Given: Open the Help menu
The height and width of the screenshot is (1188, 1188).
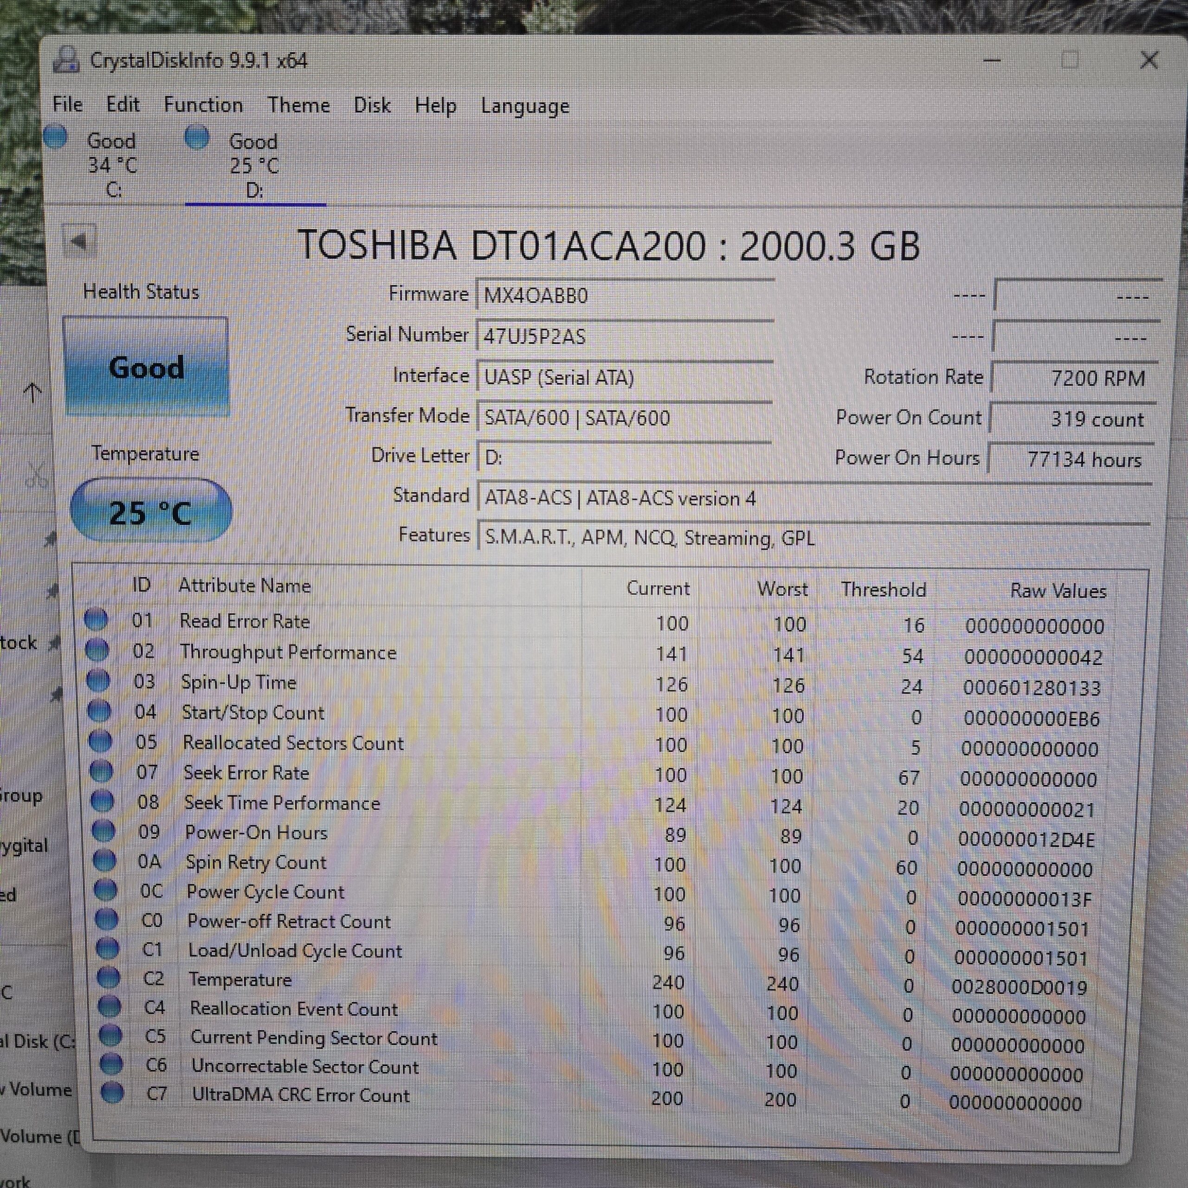Looking at the screenshot, I should click(x=435, y=106).
